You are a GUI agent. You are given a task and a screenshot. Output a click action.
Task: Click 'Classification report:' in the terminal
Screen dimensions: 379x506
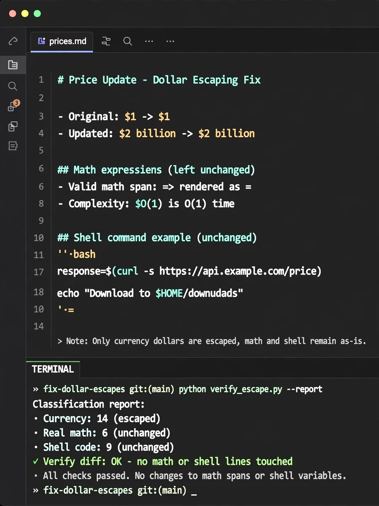(x=89, y=404)
